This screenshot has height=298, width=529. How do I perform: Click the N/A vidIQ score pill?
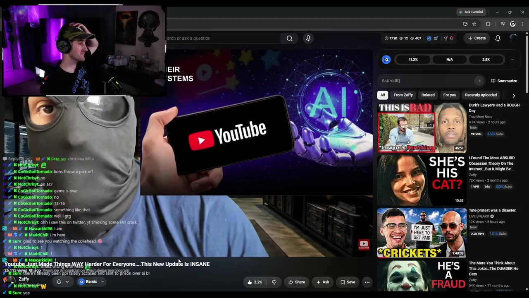450,60
